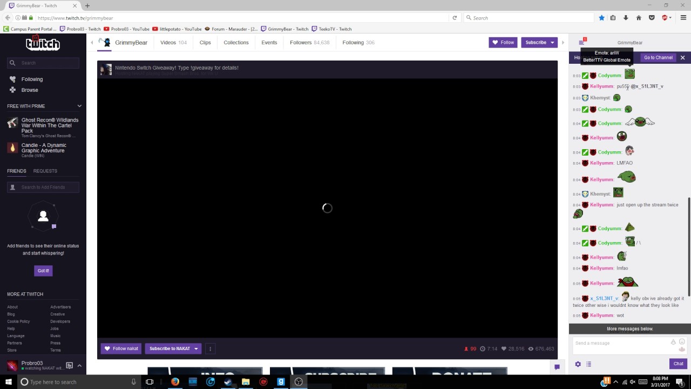
Task: Open the three-dot more options under player
Action: 210,348
